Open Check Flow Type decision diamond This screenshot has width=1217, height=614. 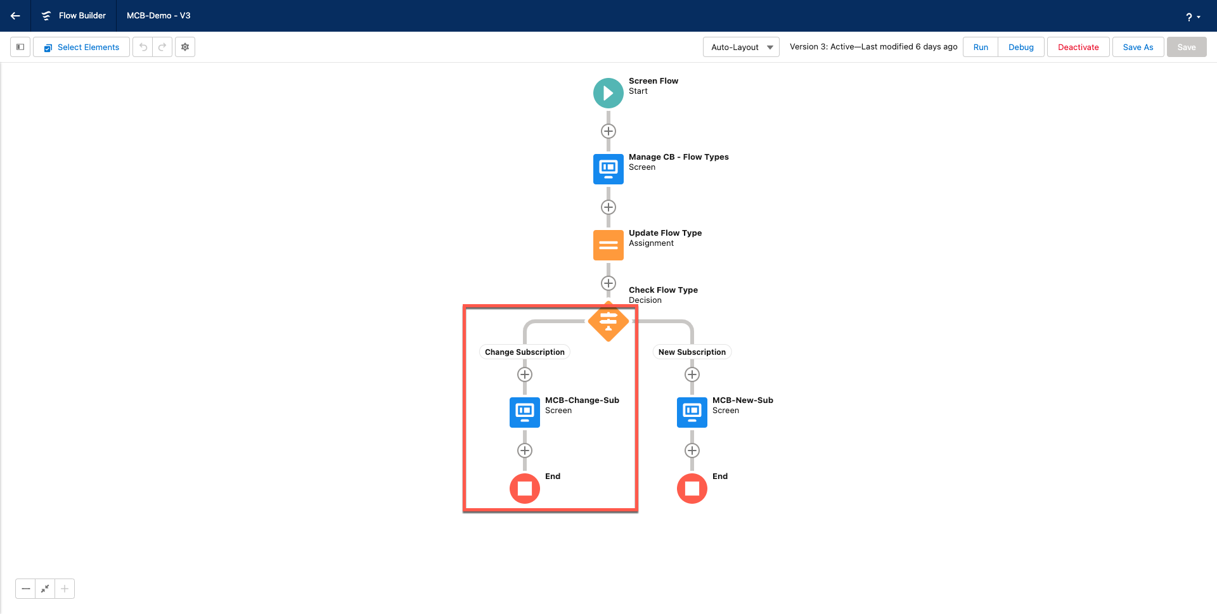tap(608, 321)
